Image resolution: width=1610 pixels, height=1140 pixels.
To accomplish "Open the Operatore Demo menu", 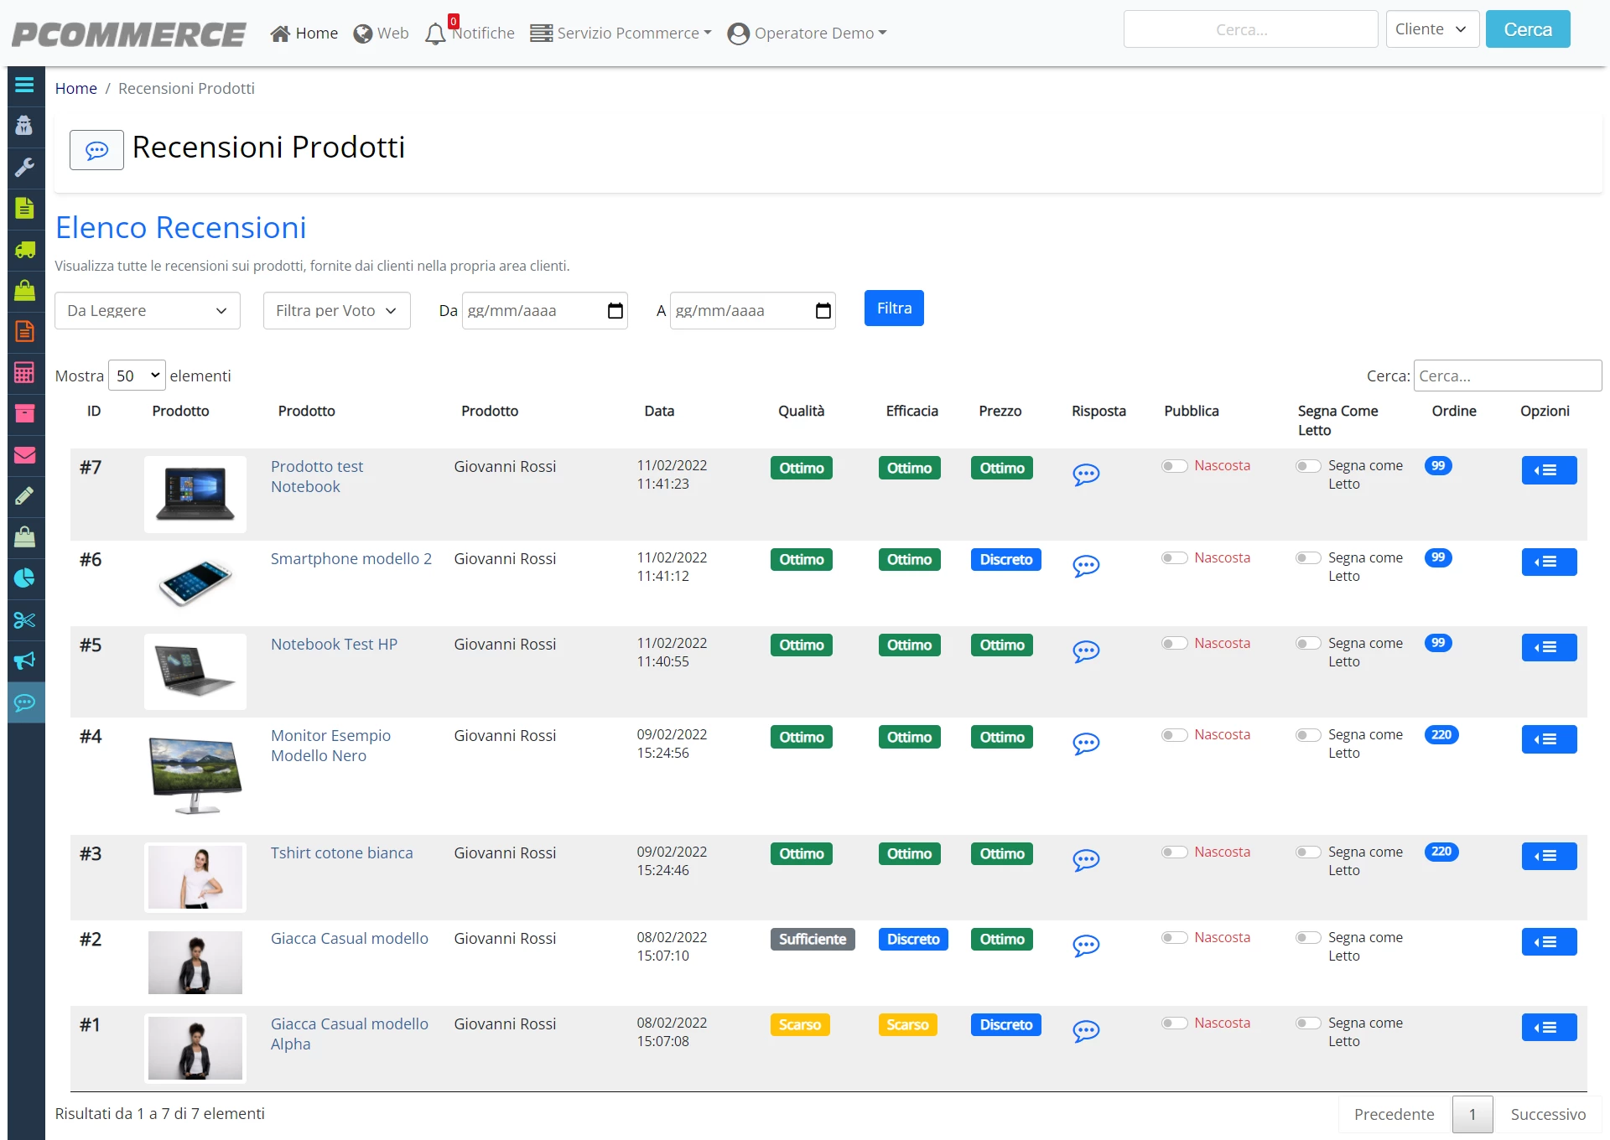I will click(x=807, y=34).
